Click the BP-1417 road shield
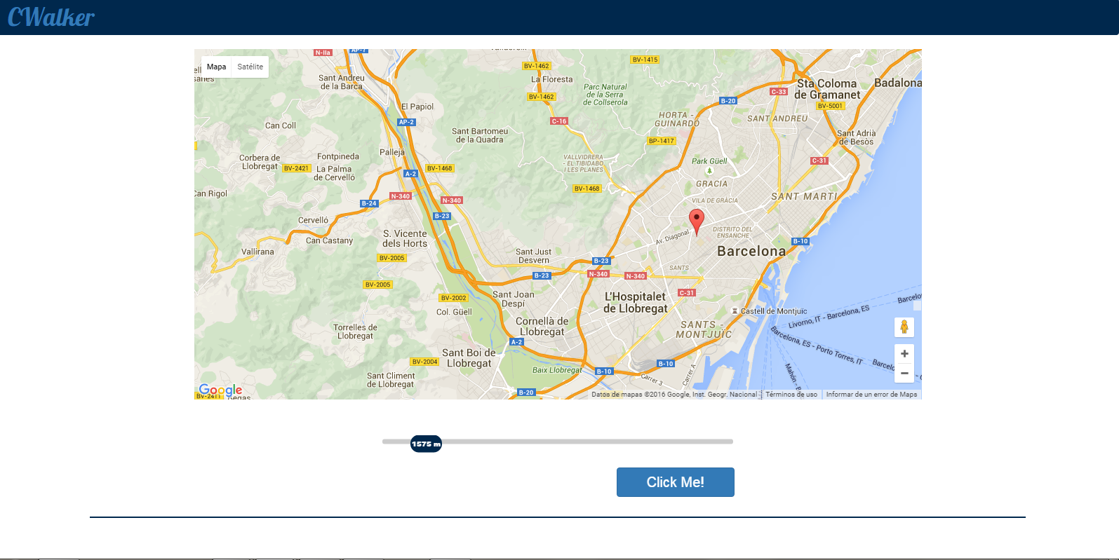 (661, 141)
